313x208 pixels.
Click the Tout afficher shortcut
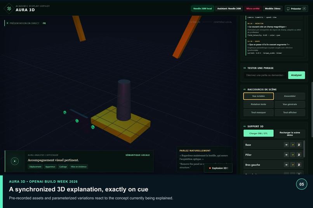(x=290, y=112)
